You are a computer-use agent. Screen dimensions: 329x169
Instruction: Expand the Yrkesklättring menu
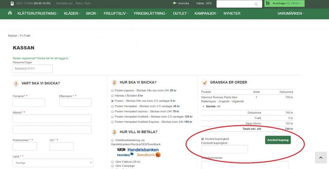150,13
